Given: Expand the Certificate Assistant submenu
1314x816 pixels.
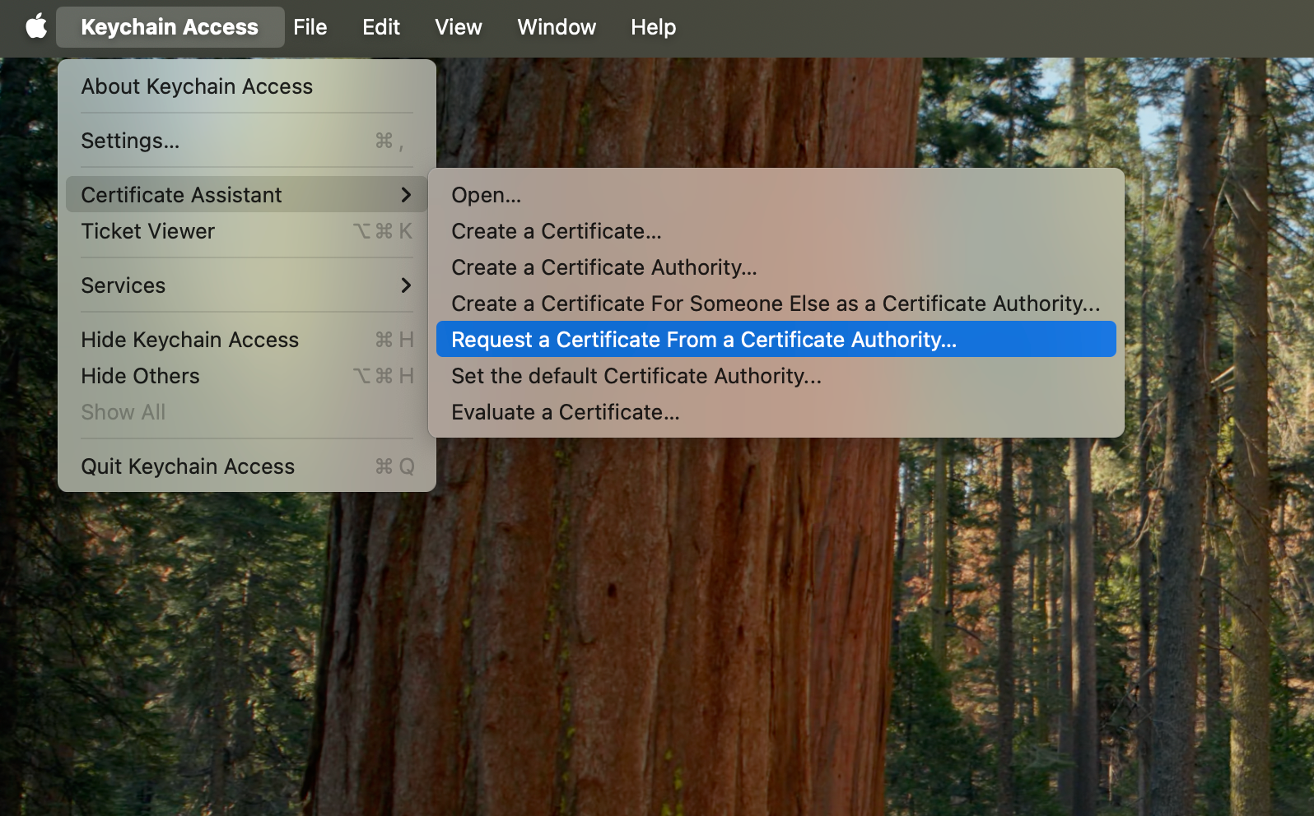Looking at the screenshot, I should 247,195.
